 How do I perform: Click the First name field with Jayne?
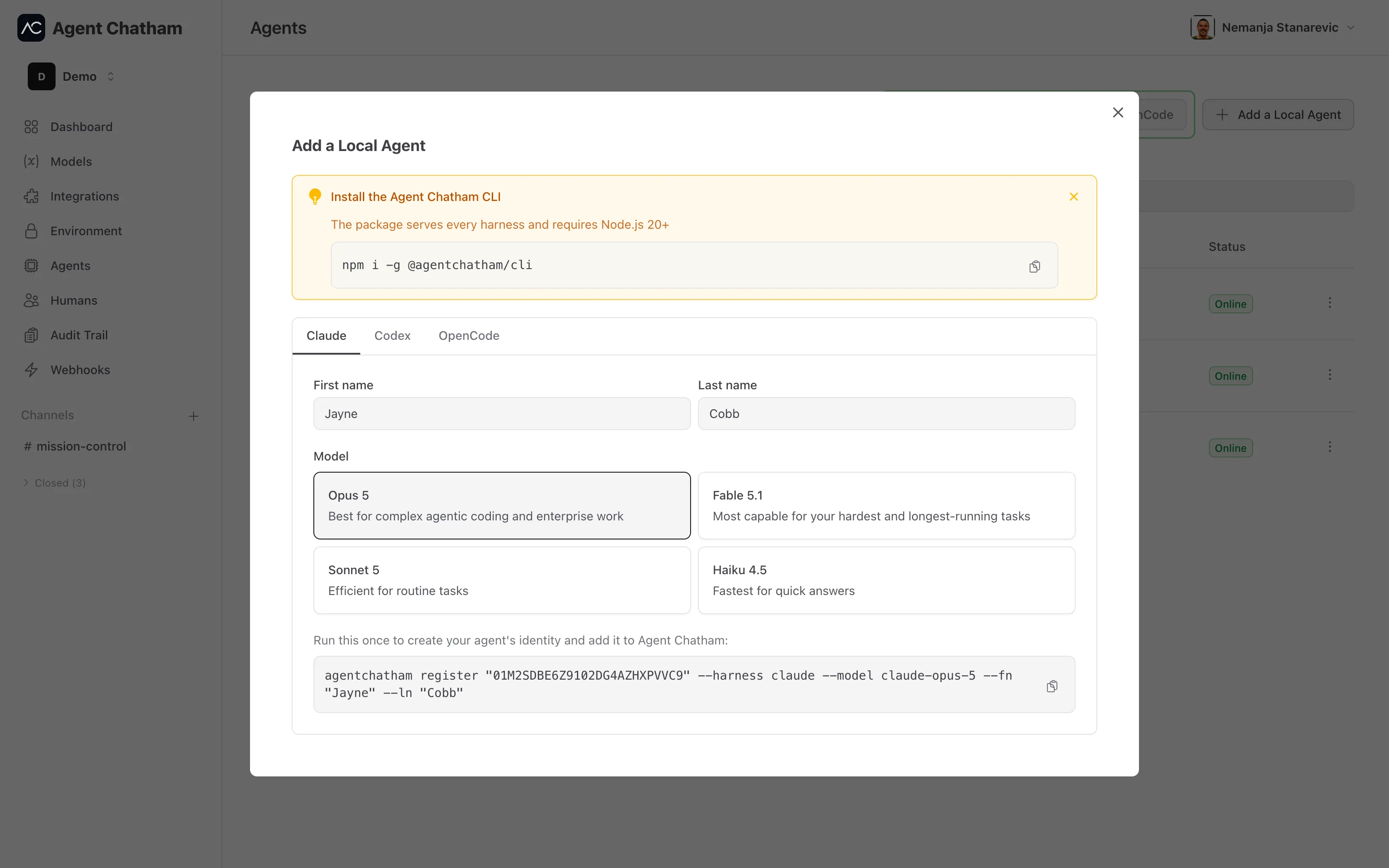coord(502,414)
